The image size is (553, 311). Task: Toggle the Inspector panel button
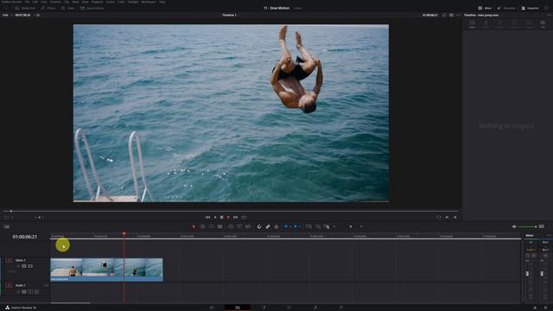pyautogui.click(x=530, y=8)
